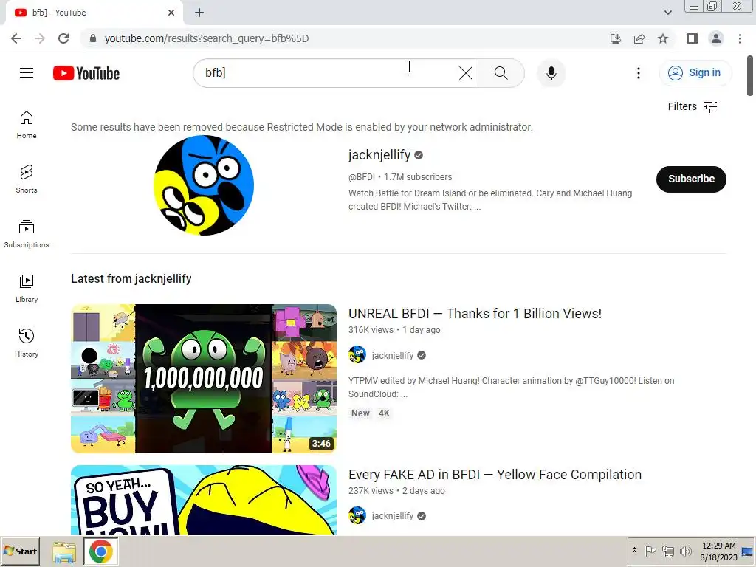Clear the search query with the X
Screen dimensions: 756x567
point(465,73)
